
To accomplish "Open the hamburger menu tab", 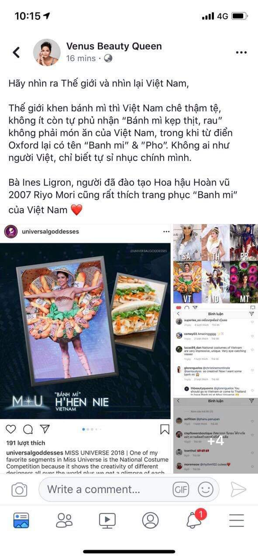I will click(x=237, y=520).
